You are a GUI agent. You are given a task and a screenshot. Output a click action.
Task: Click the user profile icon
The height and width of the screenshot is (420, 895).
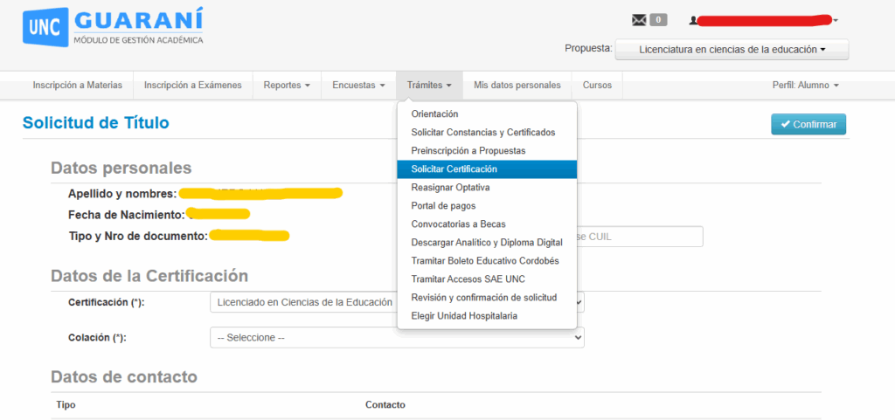694,20
